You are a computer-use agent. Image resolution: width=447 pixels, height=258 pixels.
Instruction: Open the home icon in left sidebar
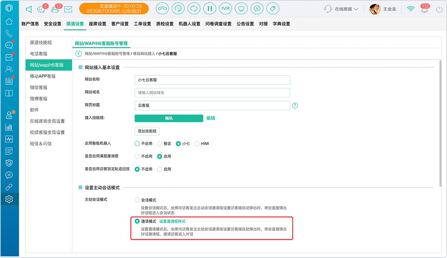(x=9, y=22)
